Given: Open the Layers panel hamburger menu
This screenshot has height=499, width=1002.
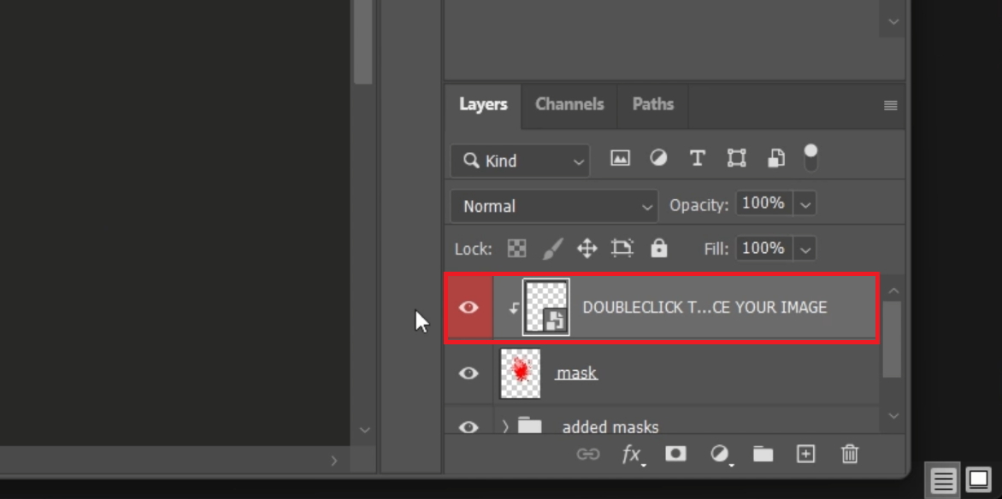Looking at the screenshot, I should coord(890,105).
